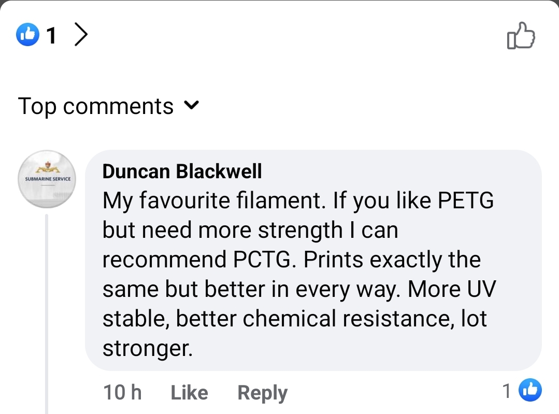Click "PCTG" in the recommendation sentence

(x=264, y=259)
